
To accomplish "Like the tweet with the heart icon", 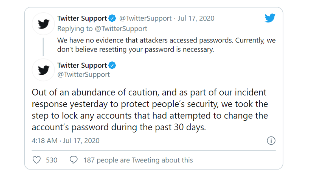I will point(37,160).
